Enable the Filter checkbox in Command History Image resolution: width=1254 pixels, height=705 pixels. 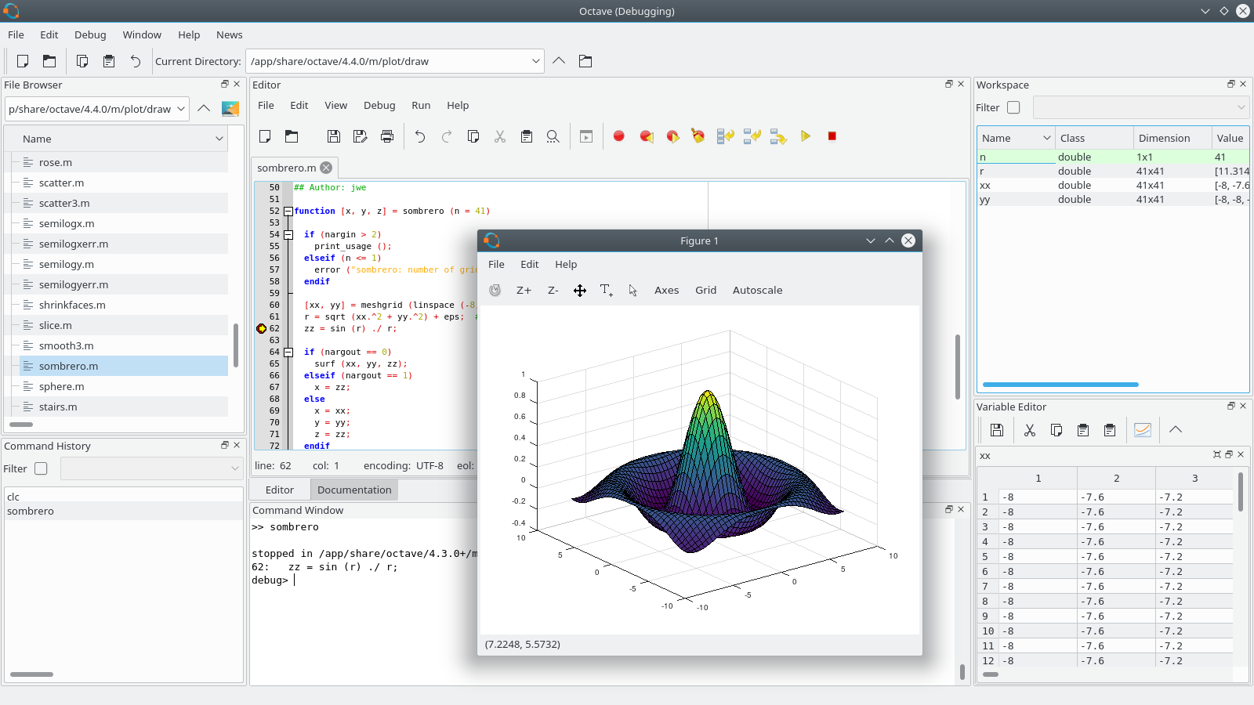40,468
